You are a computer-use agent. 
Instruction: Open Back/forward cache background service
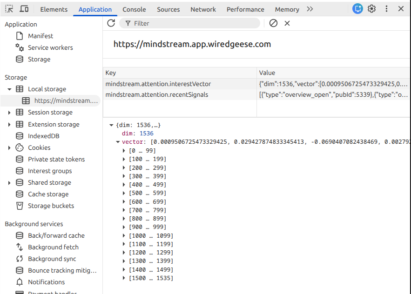pos(56,235)
